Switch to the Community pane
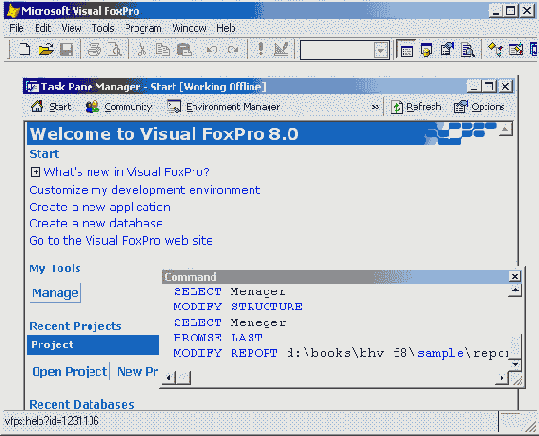Viewport: 539px width, 436px height. click(x=119, y=107)
